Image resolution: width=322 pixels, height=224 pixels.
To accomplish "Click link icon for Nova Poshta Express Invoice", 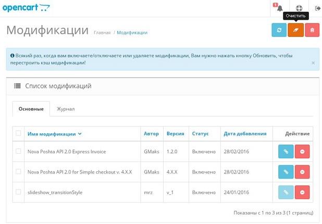I will click(286, 152).
